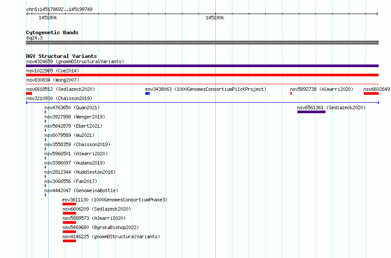Select the red nsv5889573 variant bar

69,222
